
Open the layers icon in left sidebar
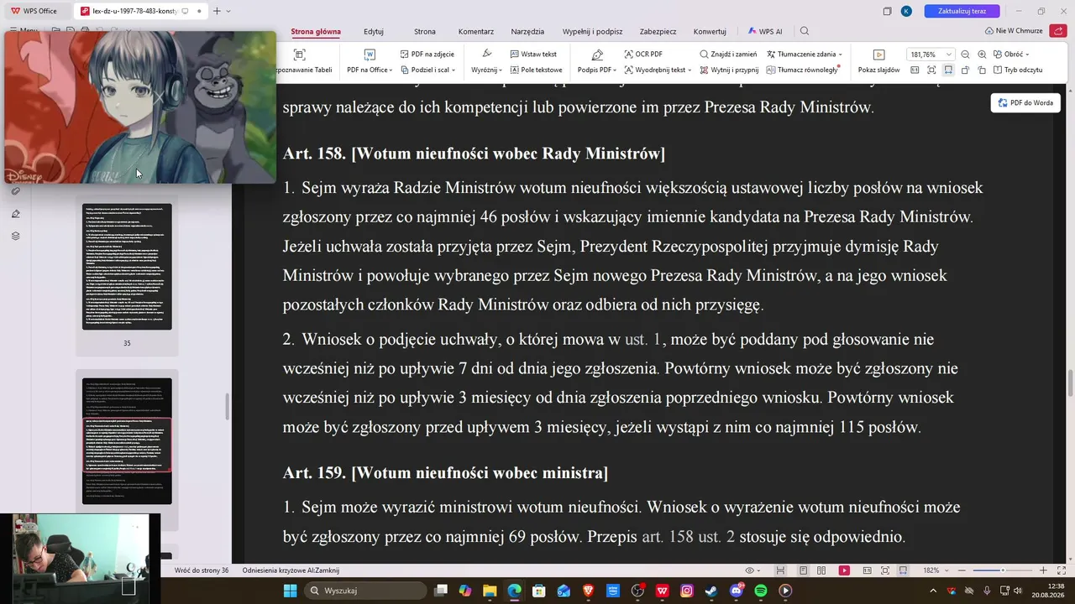[15, 236]
